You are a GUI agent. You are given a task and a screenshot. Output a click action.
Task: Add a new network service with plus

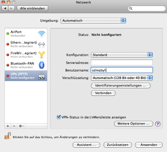tap(8, 126)
